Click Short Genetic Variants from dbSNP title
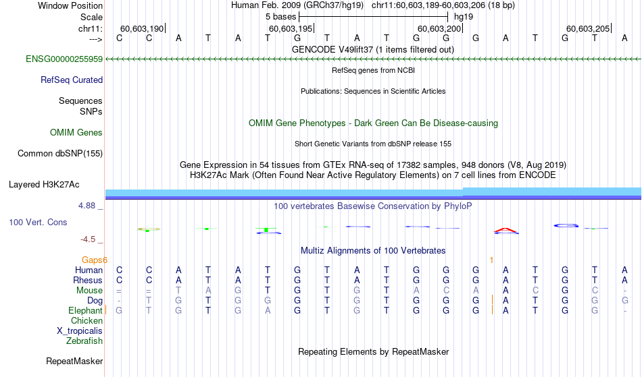The height and width of the screenshot is (377, 642). (x=372, y=144)
